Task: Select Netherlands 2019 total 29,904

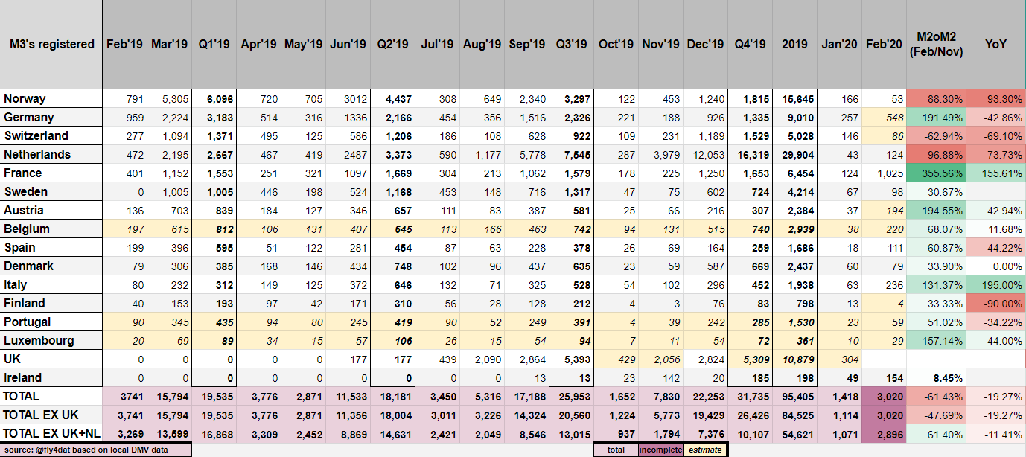Action: pyautogui.click(x=795, y=154)
